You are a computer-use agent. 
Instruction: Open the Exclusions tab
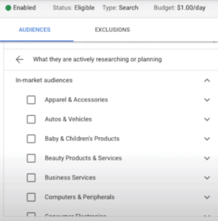(x=112, y=30)
